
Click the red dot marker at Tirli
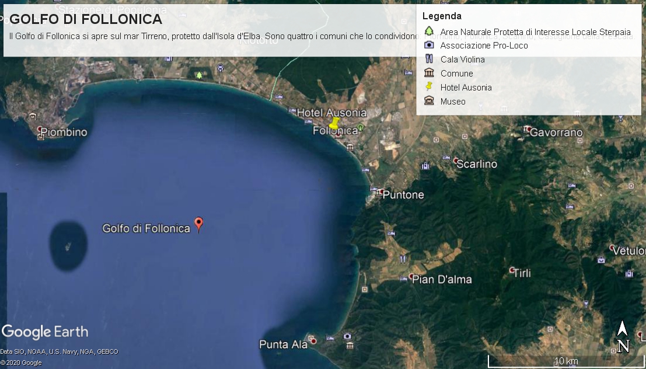tap(512, 270)
